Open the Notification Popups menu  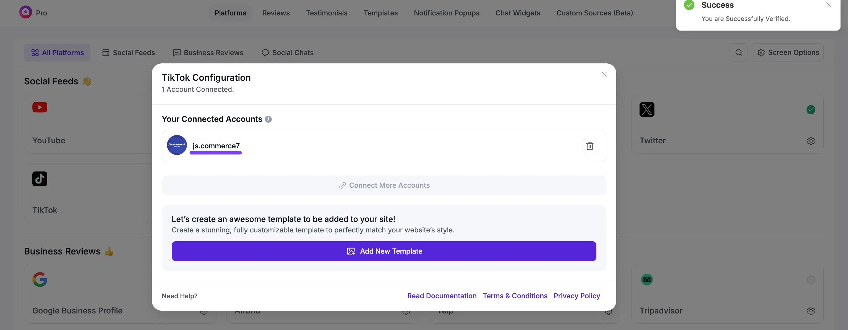pyautogui.click(x=446, y=13)
